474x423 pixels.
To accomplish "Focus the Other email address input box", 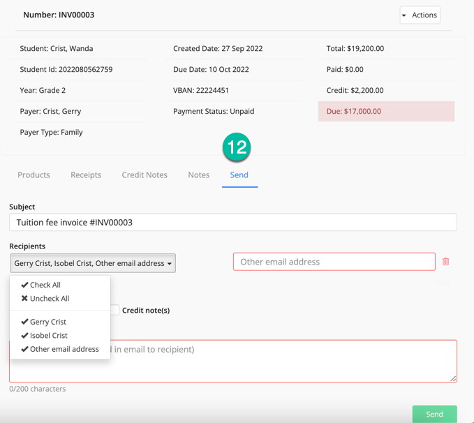I will tap(334, 262).
